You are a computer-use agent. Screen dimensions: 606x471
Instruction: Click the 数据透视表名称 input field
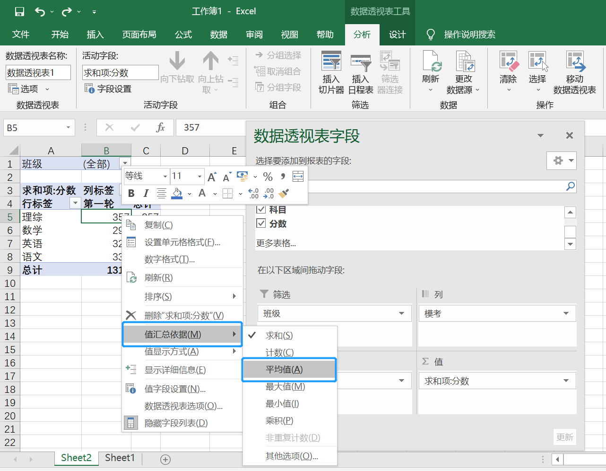pos(38,72)
